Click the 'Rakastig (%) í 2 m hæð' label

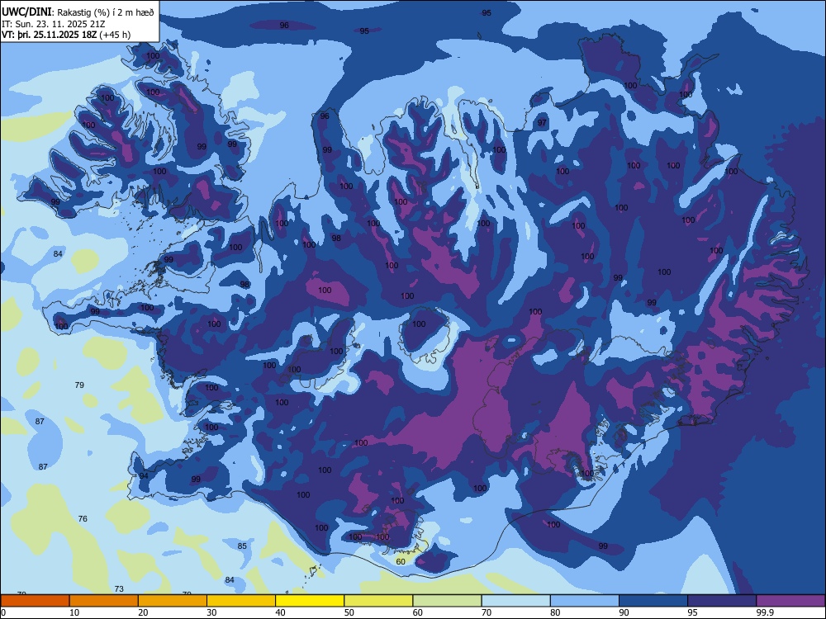(106, 12)
